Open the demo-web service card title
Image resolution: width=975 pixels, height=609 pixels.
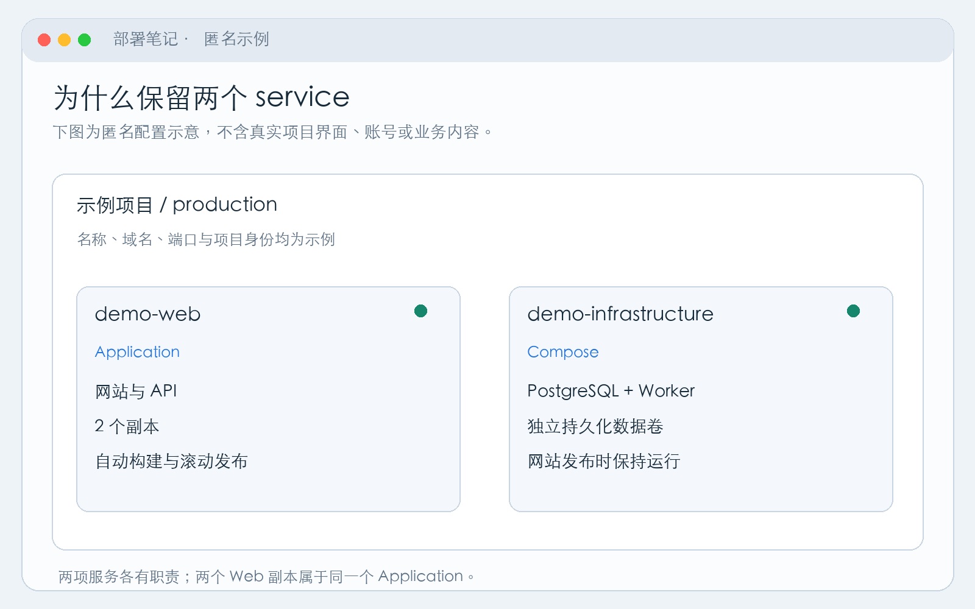147,314
